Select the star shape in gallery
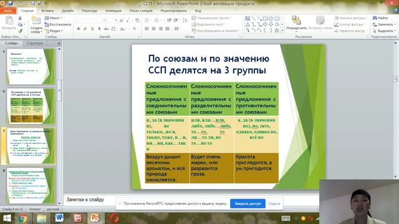 click(277, 30)
